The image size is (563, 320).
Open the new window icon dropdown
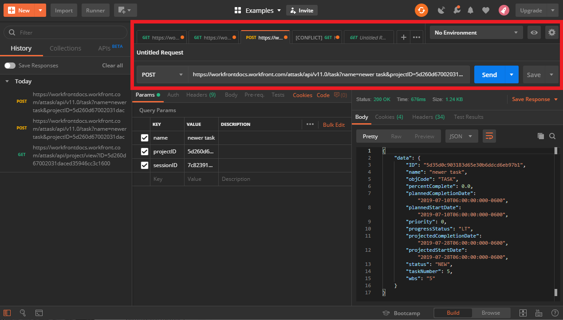[x=125, y=10]
